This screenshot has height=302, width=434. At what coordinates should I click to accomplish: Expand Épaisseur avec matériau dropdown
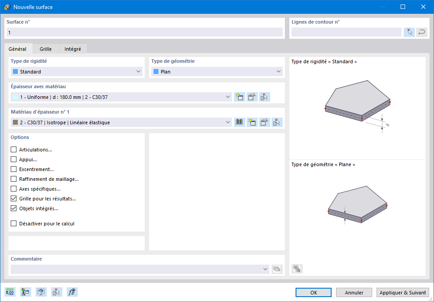(x=121, y=97)
